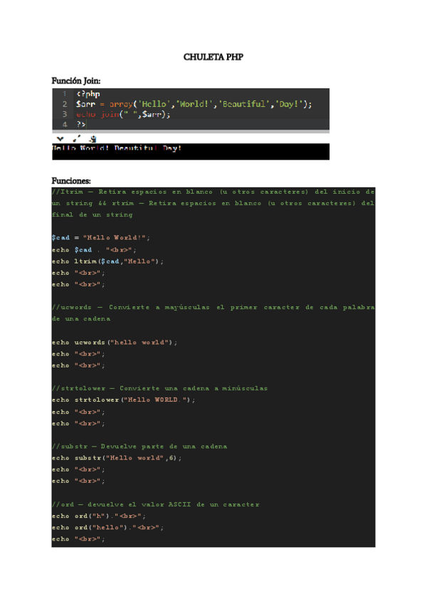The height and width of the screenshot is (604, 427).
Task: Click the "echo join" code line
Action: tap(123, 115)
